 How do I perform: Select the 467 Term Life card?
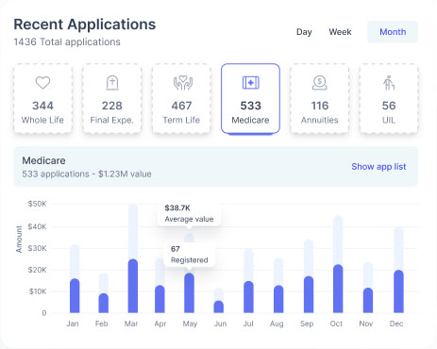[x=181, y=99]
